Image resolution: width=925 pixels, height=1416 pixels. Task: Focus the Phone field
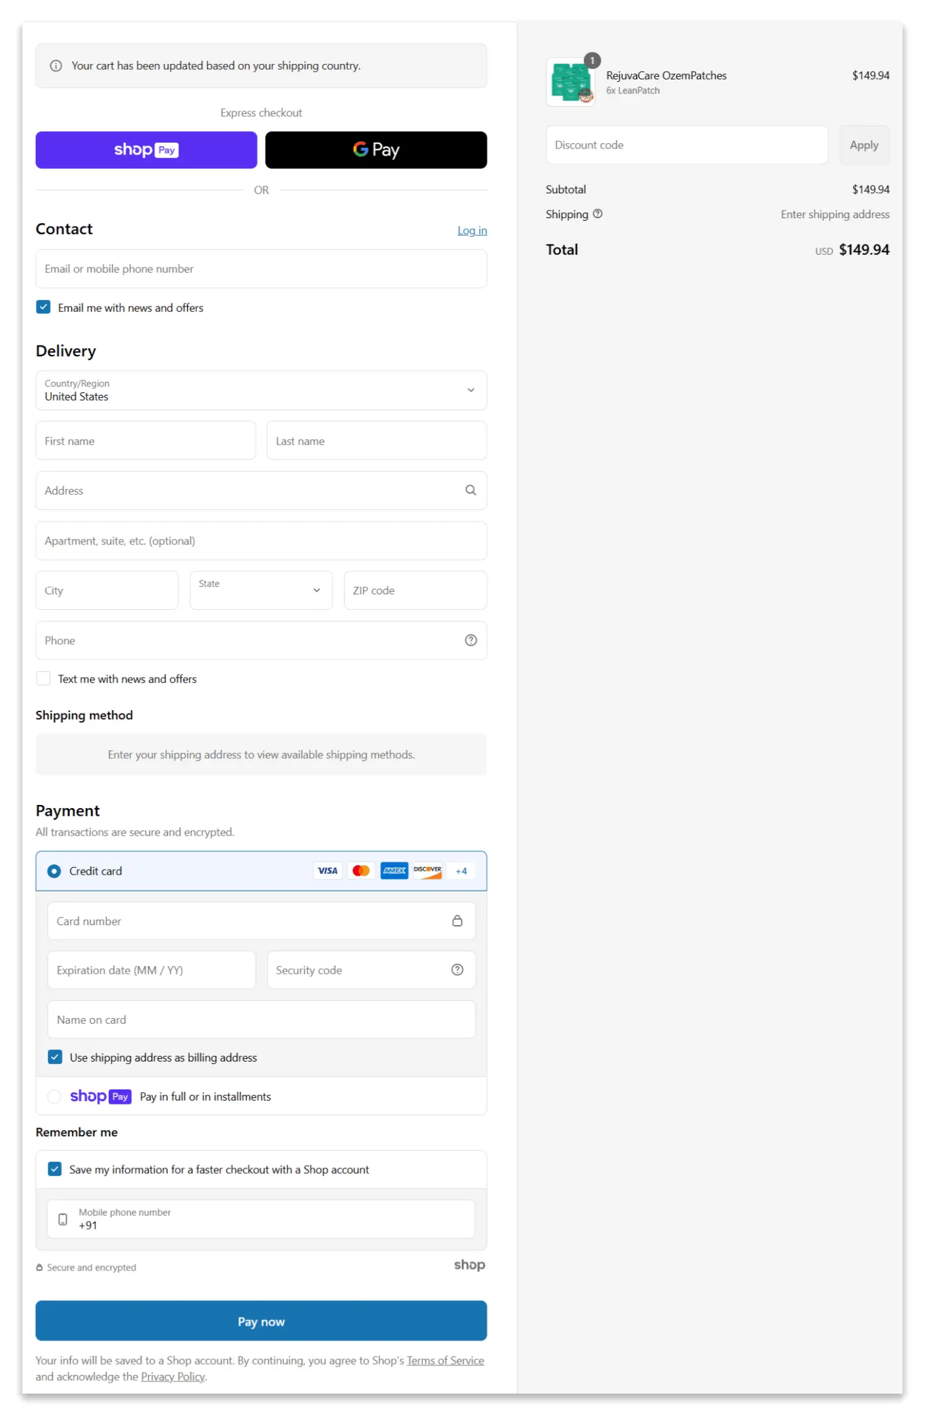(x=261, y=640)
